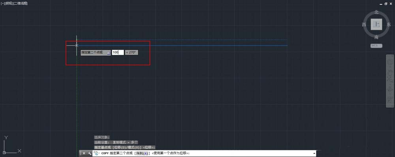The height and width of the screenshot is (157, 395).
Task: Click the dynamic input distance field showing 100
Action: pos(118,52)
